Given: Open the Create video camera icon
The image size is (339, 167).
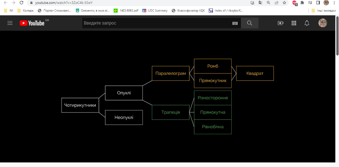Looking at the screenshot, I should [x=281, y=23].
